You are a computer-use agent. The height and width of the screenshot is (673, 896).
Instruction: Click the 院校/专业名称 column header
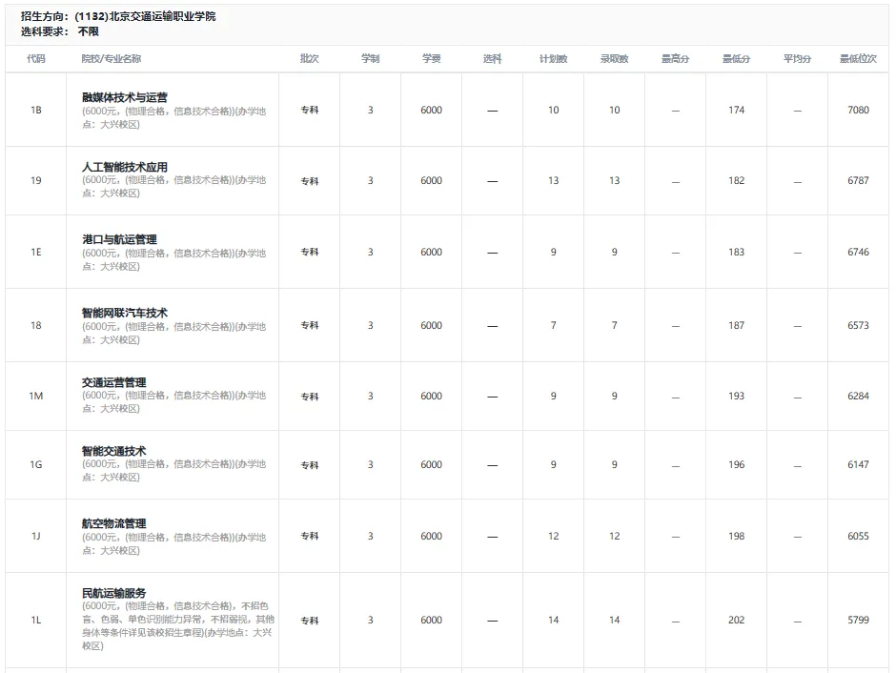111,59
